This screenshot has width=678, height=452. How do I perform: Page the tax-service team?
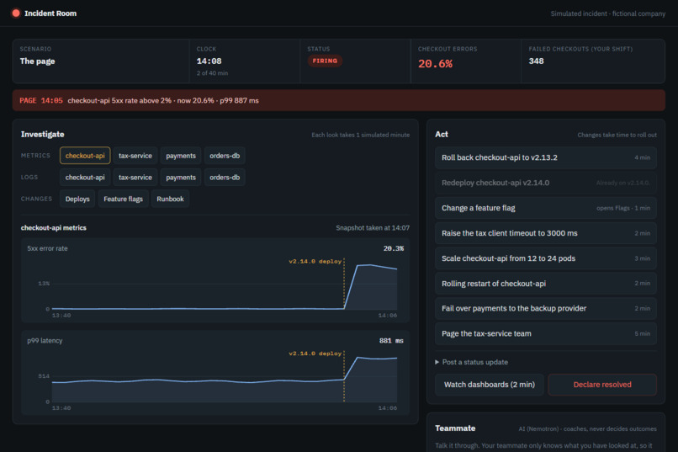[546, 333]
